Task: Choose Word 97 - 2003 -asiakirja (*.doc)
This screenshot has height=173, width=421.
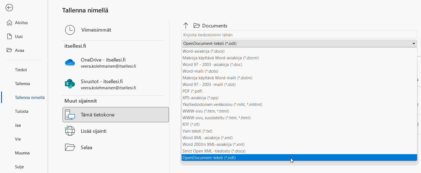Action: point(299,65)
